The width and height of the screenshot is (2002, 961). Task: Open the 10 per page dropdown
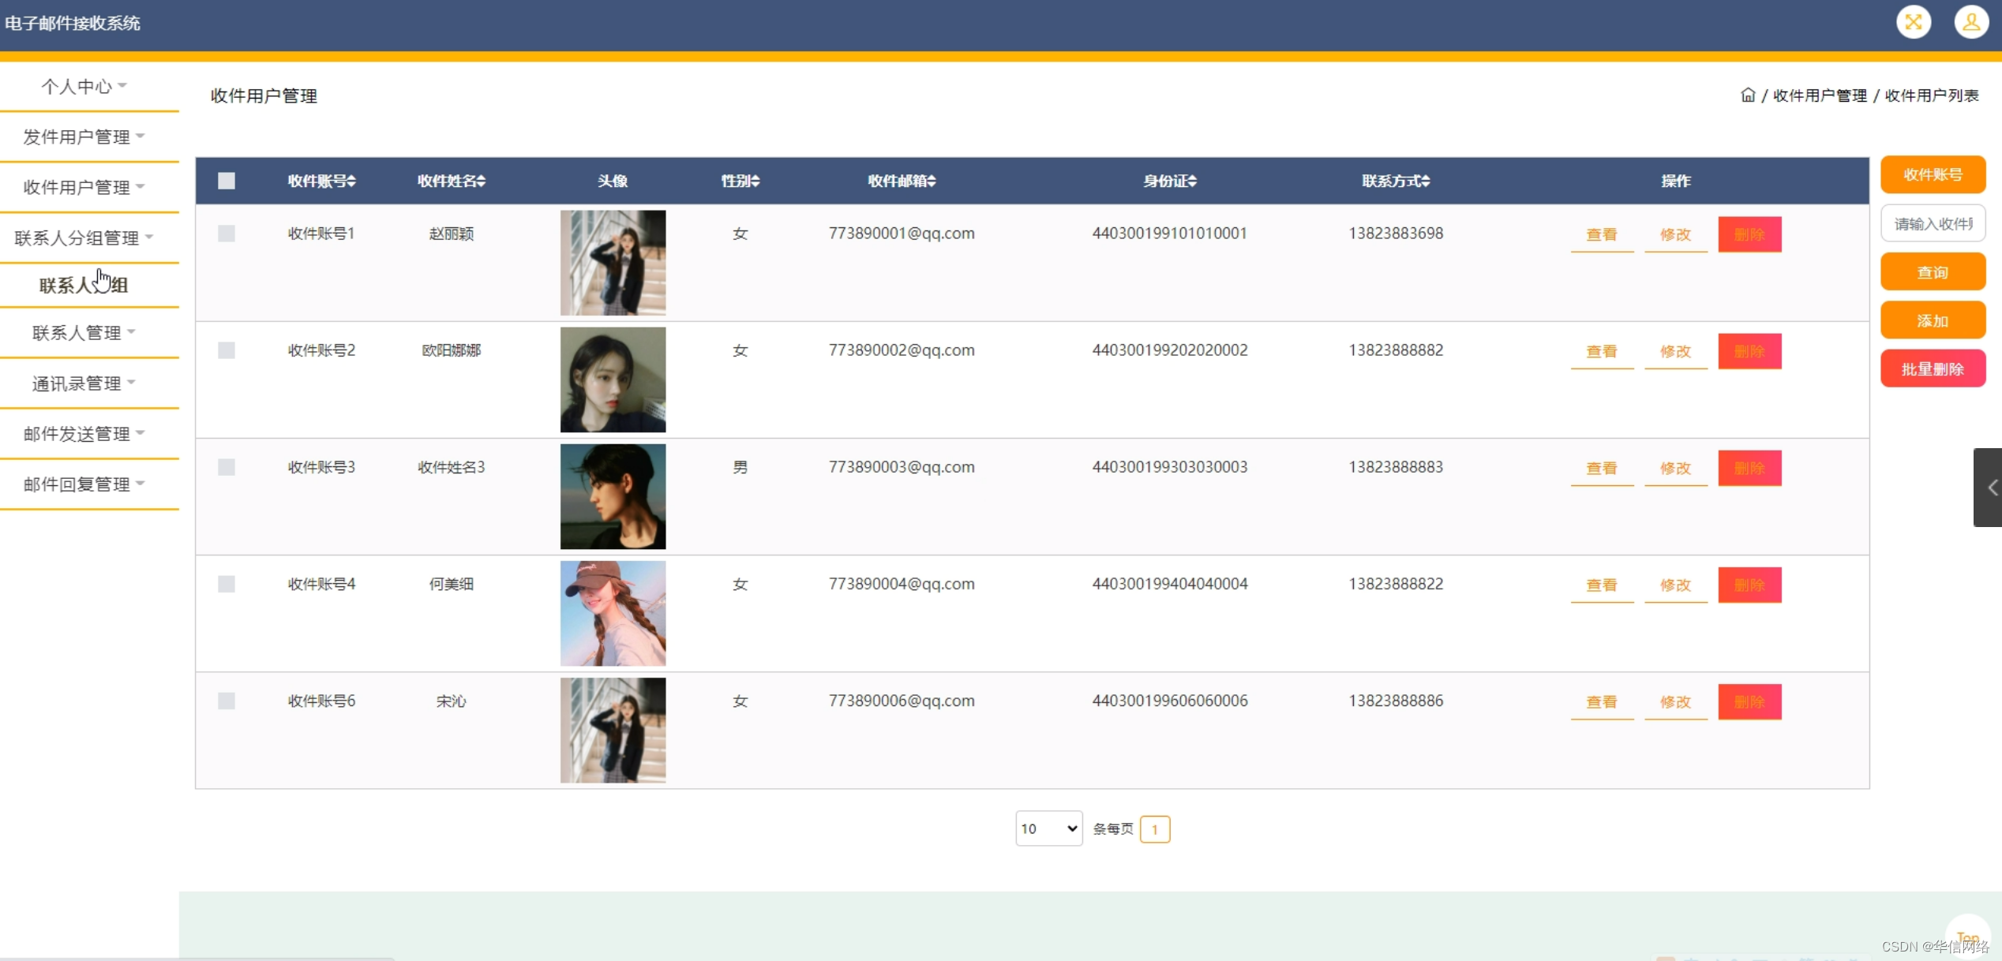click(x=1048, y=828)
